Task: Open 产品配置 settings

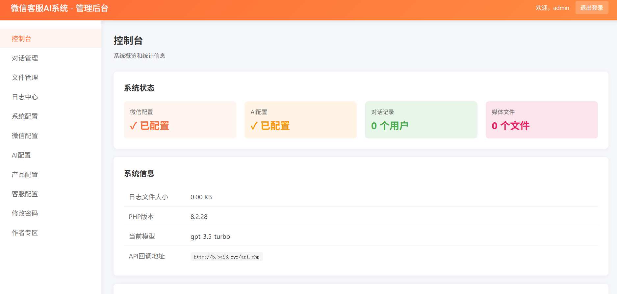Action: tap(25, 175)
